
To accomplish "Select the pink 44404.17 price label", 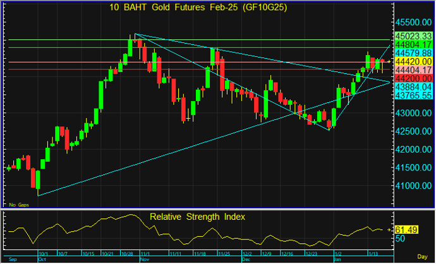I will coord(413,69).
